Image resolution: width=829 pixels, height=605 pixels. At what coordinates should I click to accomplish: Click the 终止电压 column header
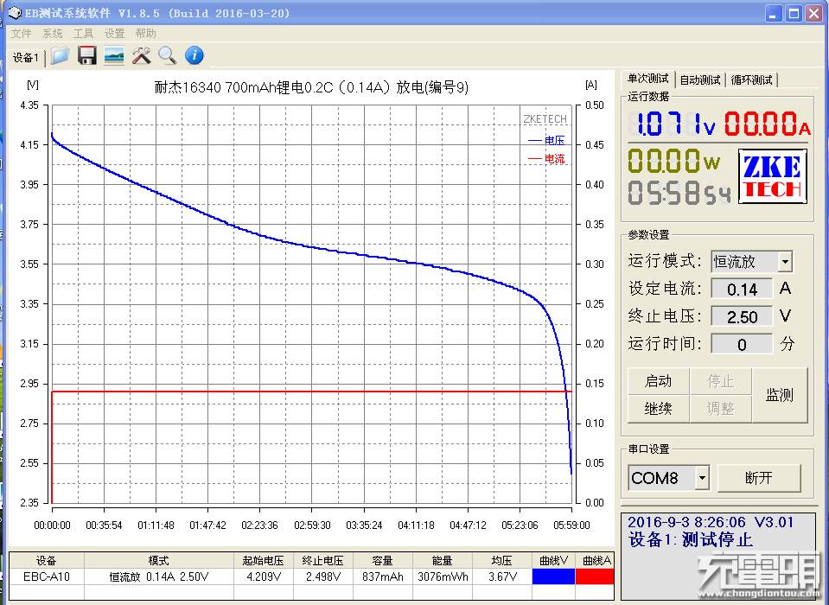pos(323,561)
